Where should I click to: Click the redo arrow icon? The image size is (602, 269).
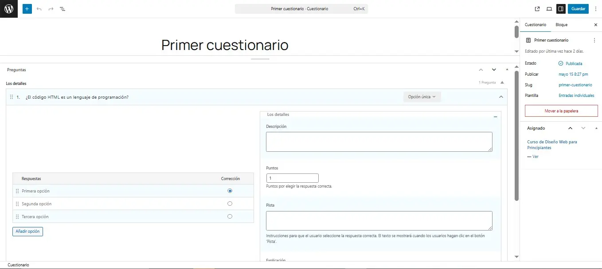coord(51,9)
